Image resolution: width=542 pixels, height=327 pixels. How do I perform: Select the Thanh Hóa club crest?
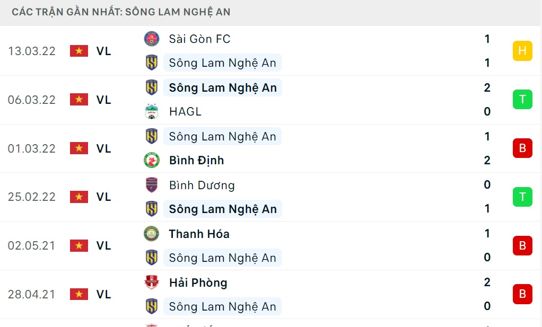[x=152, y=234]
